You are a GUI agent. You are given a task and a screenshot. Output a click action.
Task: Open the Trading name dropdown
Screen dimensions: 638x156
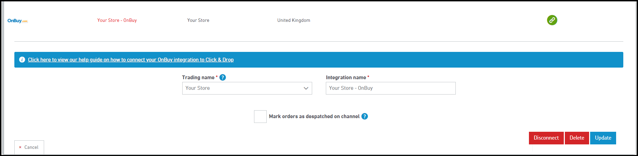point(247,88)
